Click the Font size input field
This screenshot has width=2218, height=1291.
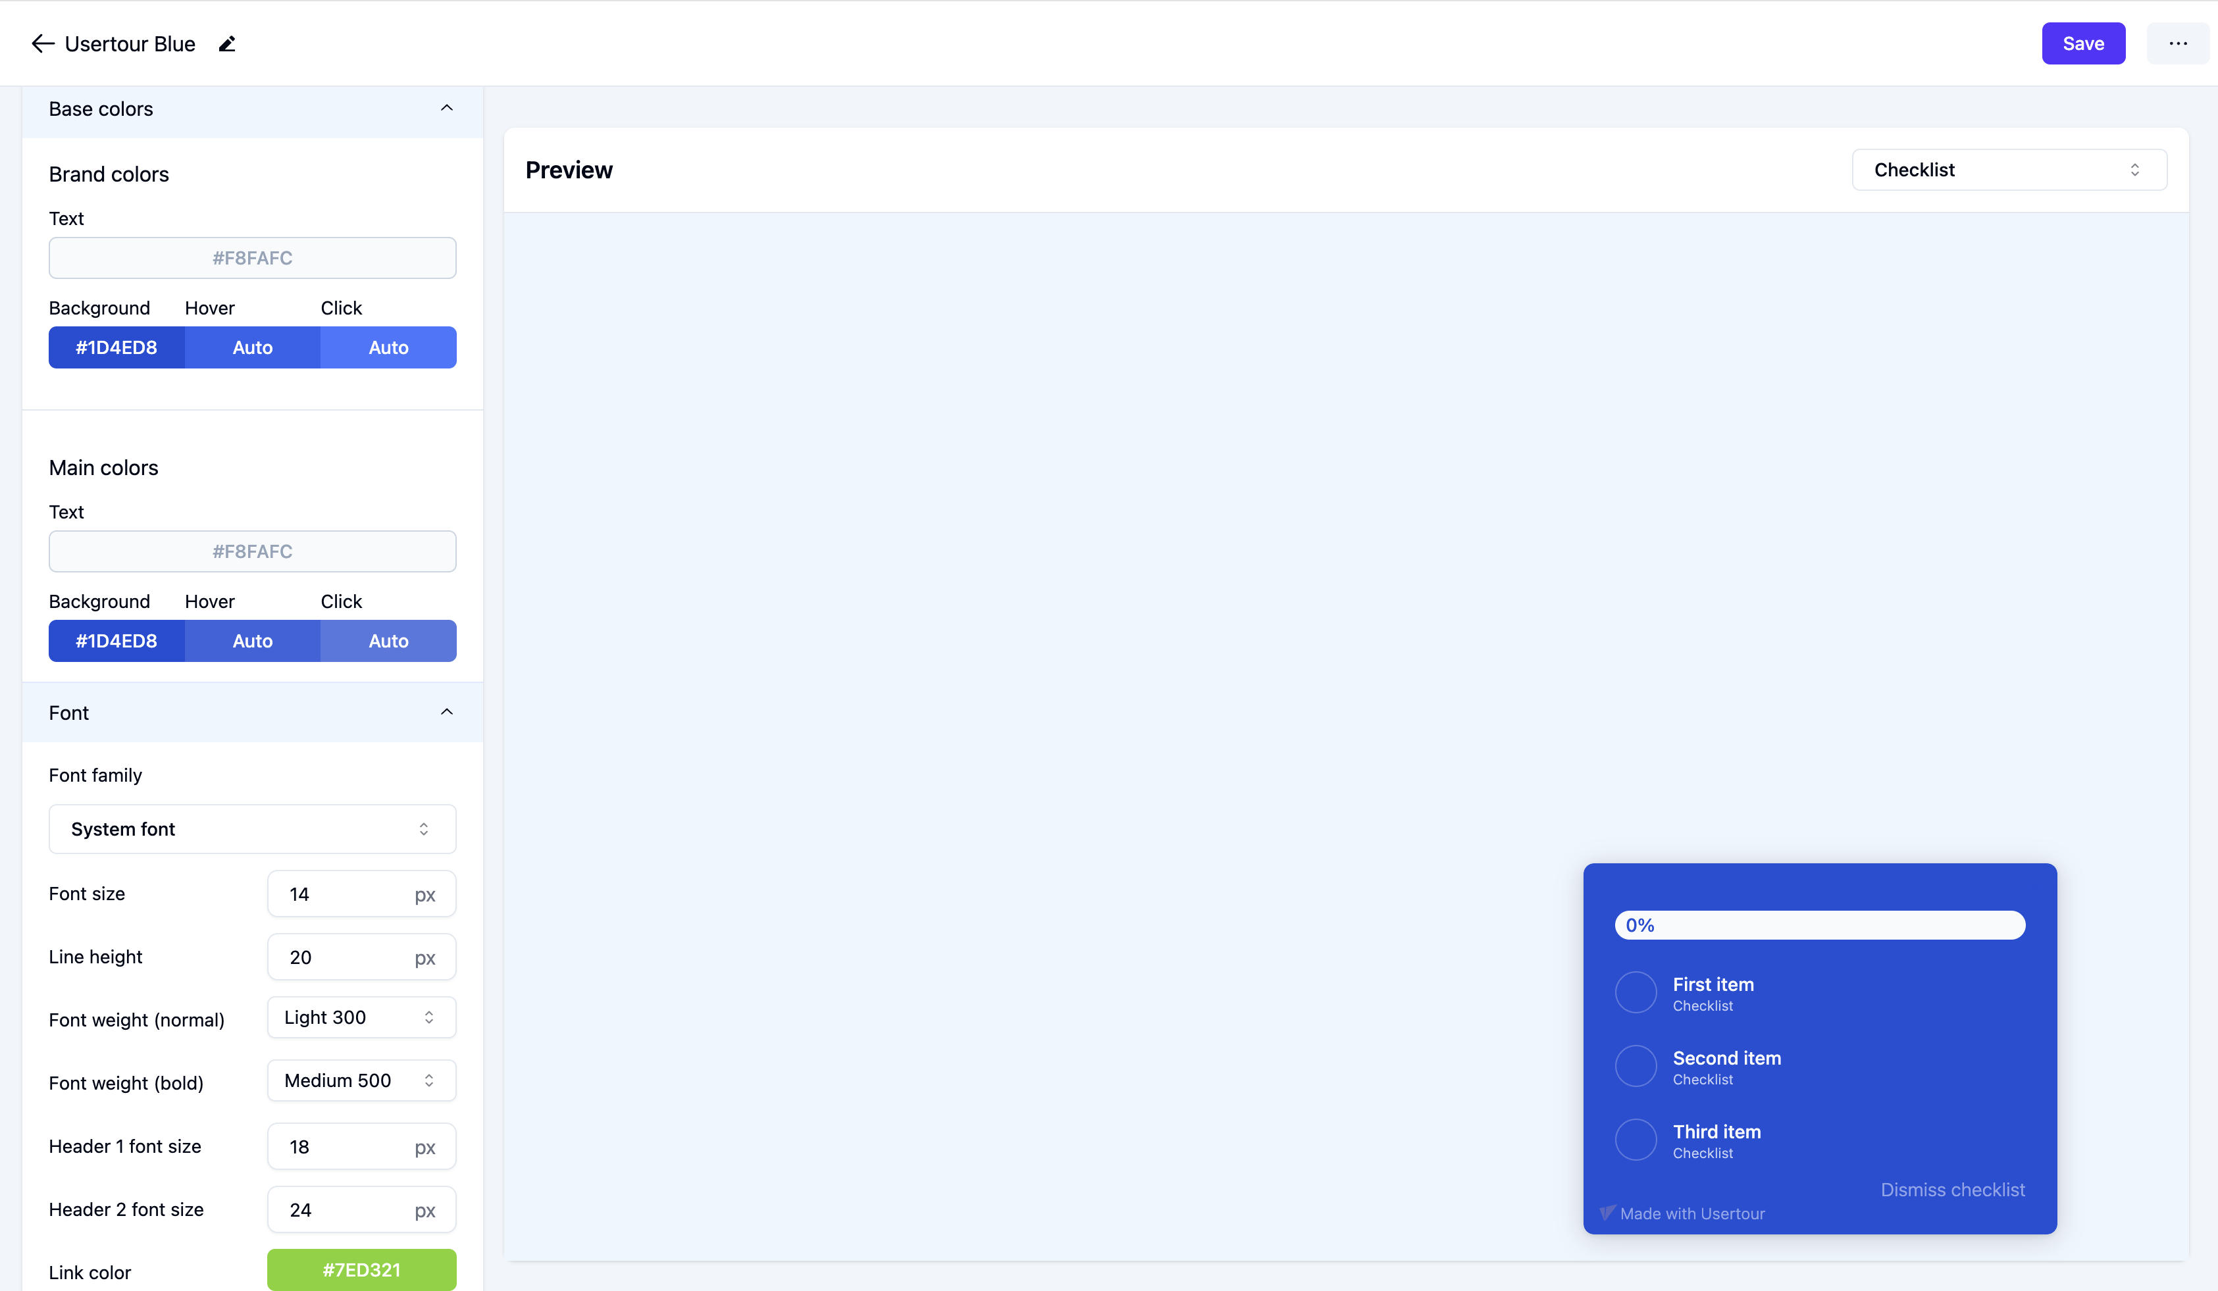344,894
